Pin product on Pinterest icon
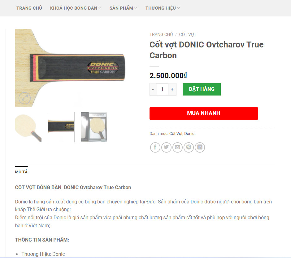 (189, 147)
